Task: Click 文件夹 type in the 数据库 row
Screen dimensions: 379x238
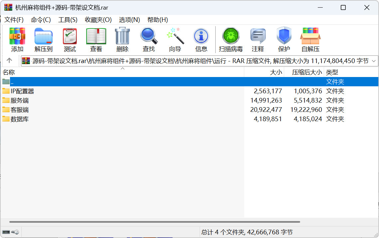Action: [x=335, y=119]
